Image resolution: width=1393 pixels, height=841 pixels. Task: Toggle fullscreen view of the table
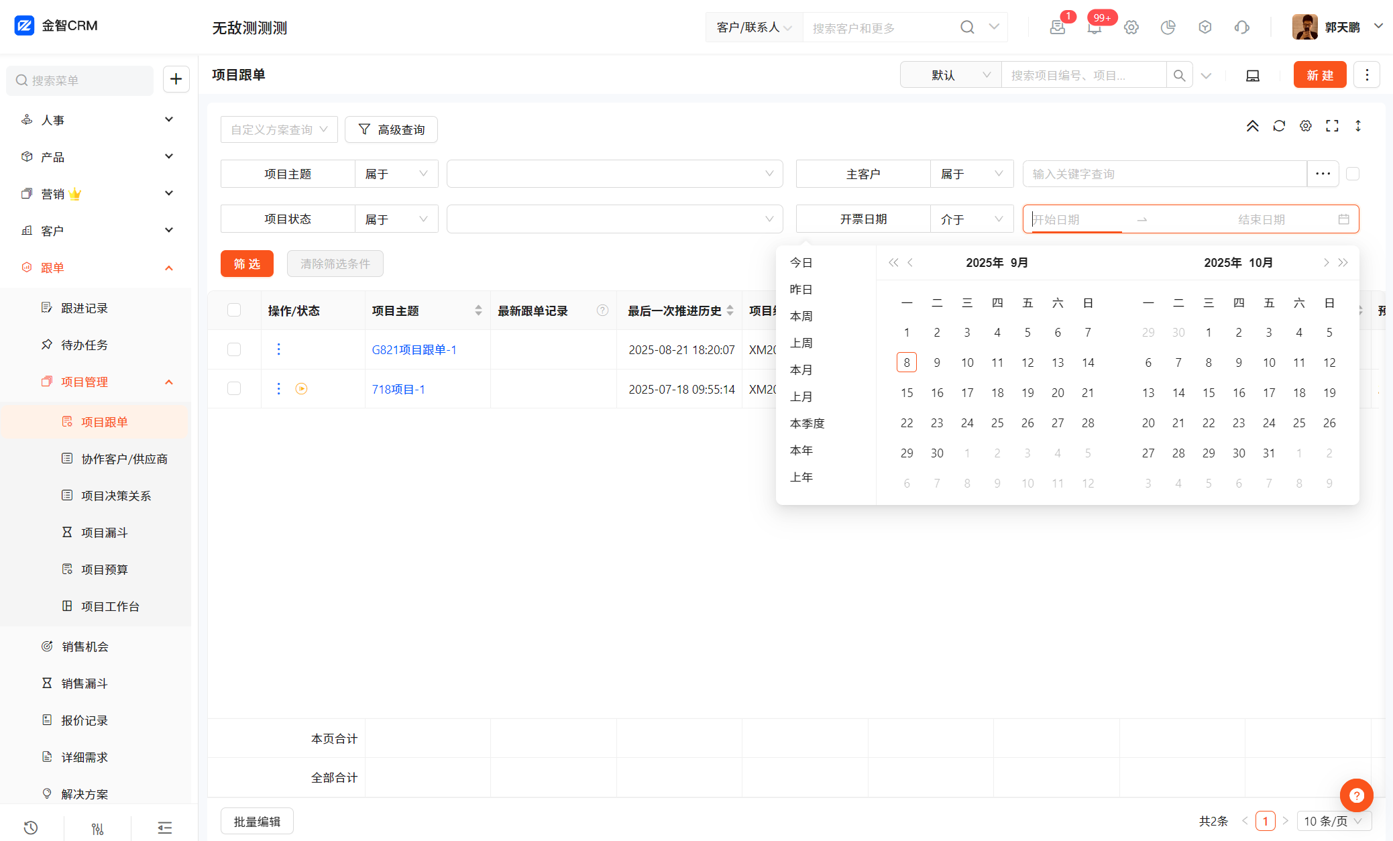tap(1332, 126)
